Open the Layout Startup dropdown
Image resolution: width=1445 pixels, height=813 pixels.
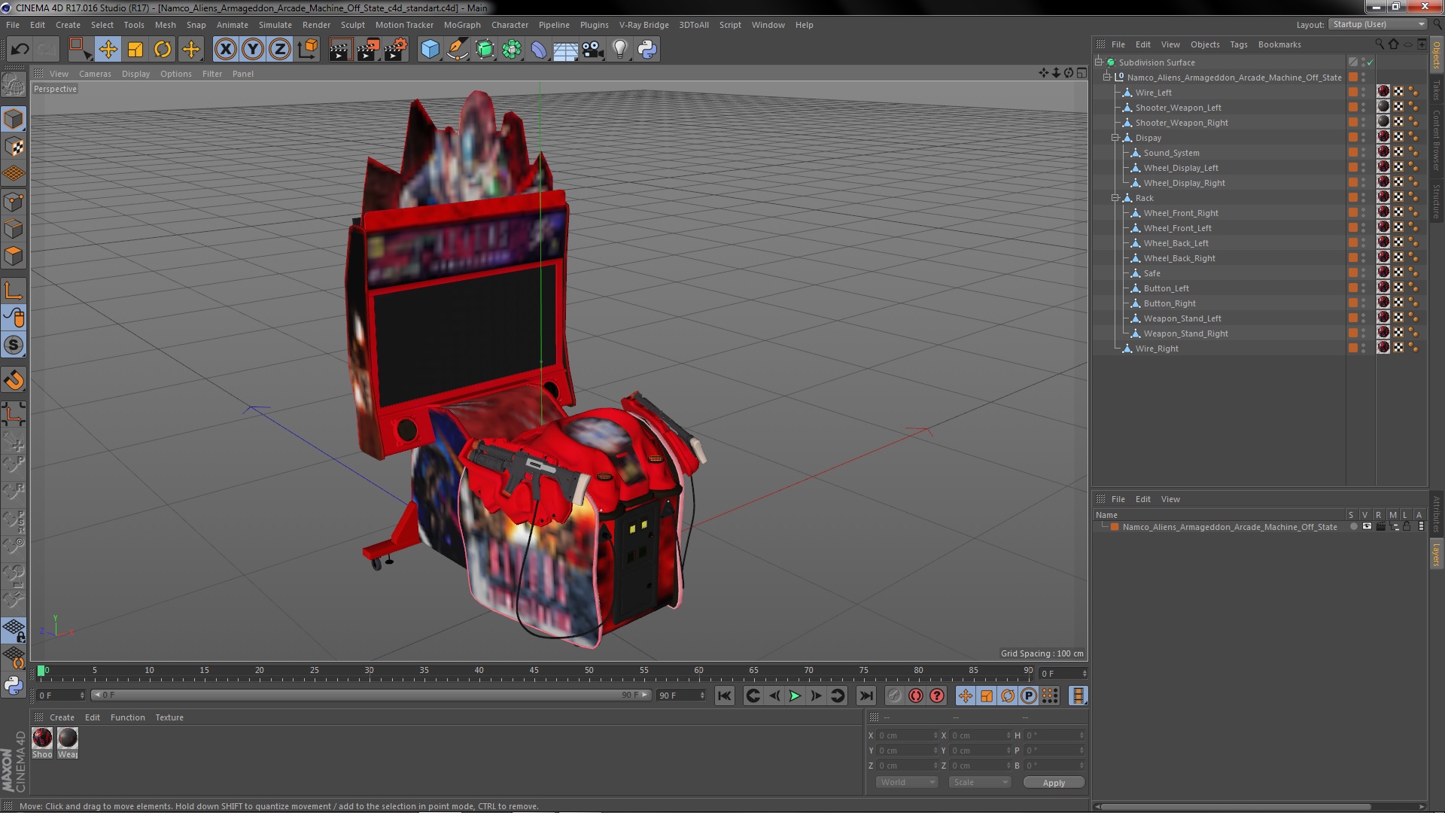pyautogui.click(x=1377, y=24)
